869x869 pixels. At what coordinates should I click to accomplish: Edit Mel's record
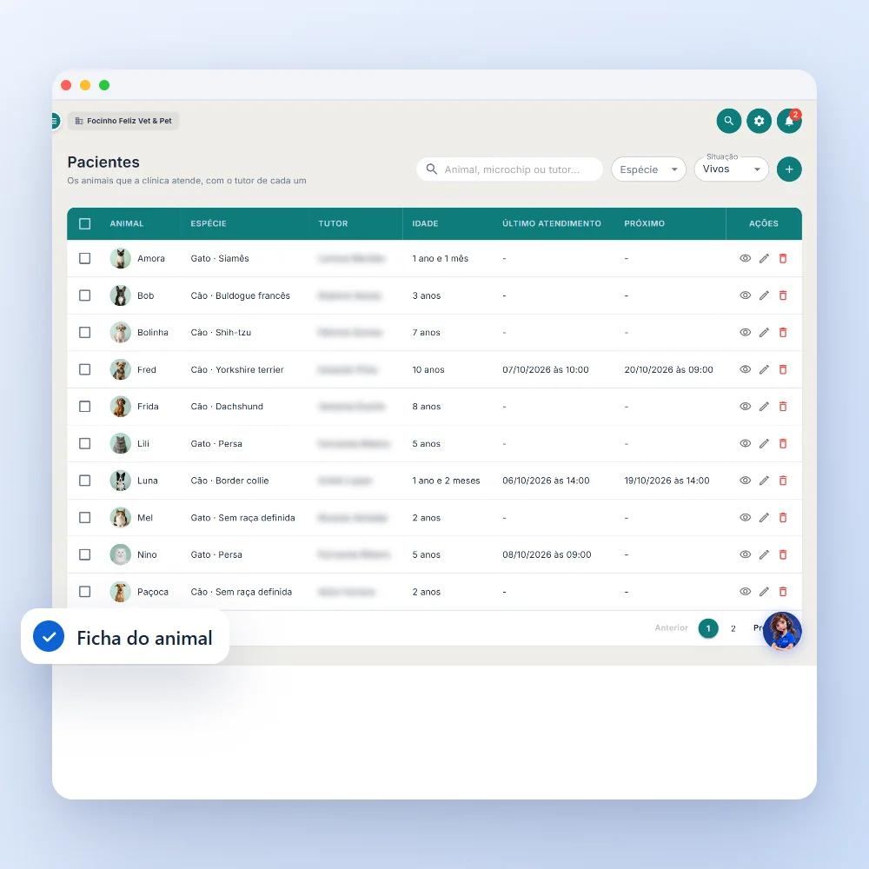764,518
